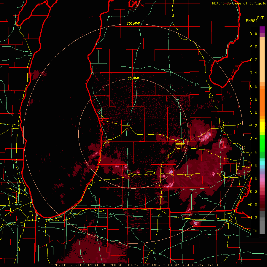
Task: Click the 50 NMI range ring label
Action: pyautogui.click(x=133, y=78)
